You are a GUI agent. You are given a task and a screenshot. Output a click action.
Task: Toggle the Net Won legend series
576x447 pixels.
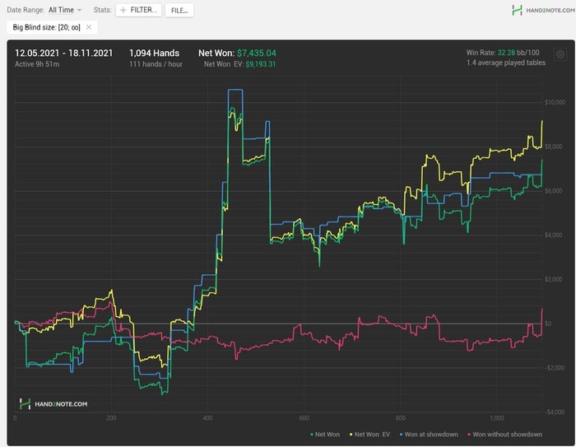(x=325, y=435)
